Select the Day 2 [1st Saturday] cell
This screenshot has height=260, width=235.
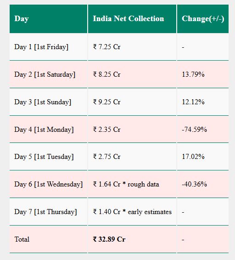coord(48,74)
